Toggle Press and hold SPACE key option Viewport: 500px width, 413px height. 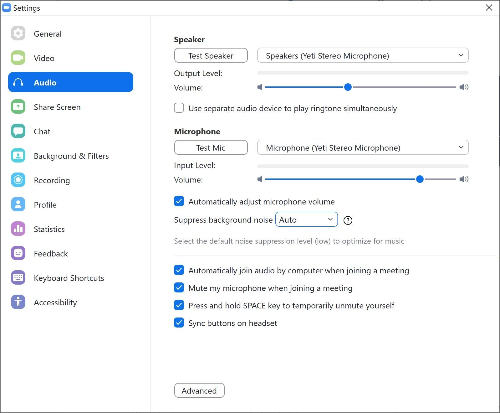click(179, 305)
